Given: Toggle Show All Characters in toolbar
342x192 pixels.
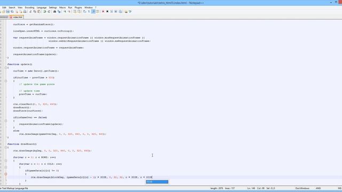Looking at the screenshot, I should click(x=89, y=12).
